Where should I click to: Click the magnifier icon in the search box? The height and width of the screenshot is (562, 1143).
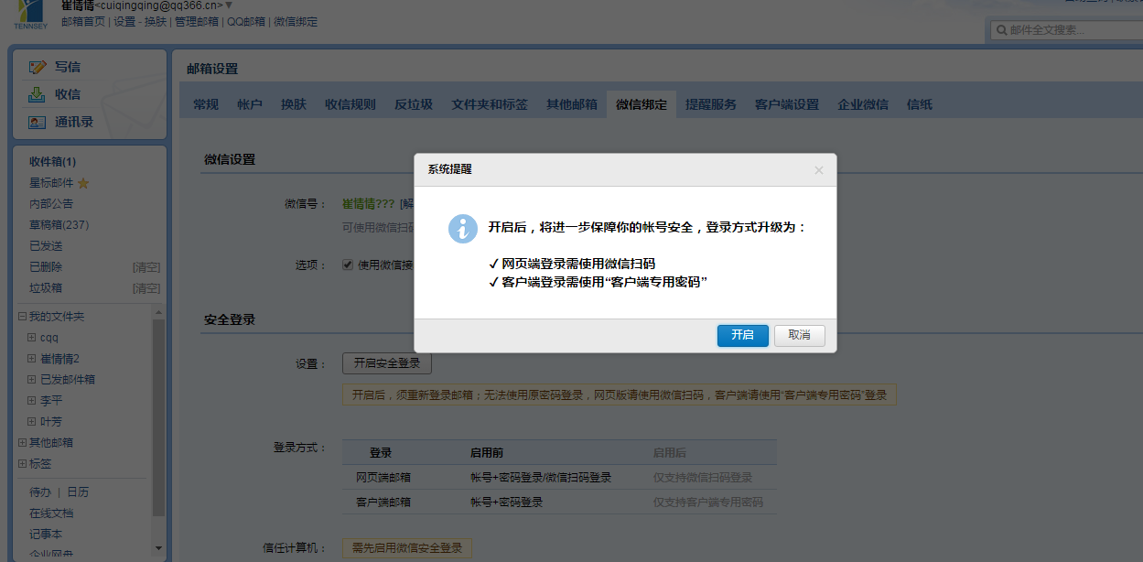point(1001,29)
